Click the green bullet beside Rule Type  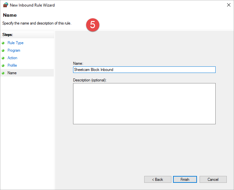point(3,43)
